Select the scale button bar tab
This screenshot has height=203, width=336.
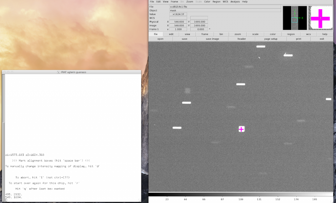click(255, 34)
